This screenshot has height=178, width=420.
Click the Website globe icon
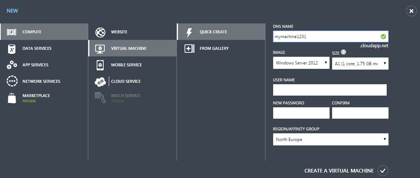pyautogui.click(x=100, y=32)
